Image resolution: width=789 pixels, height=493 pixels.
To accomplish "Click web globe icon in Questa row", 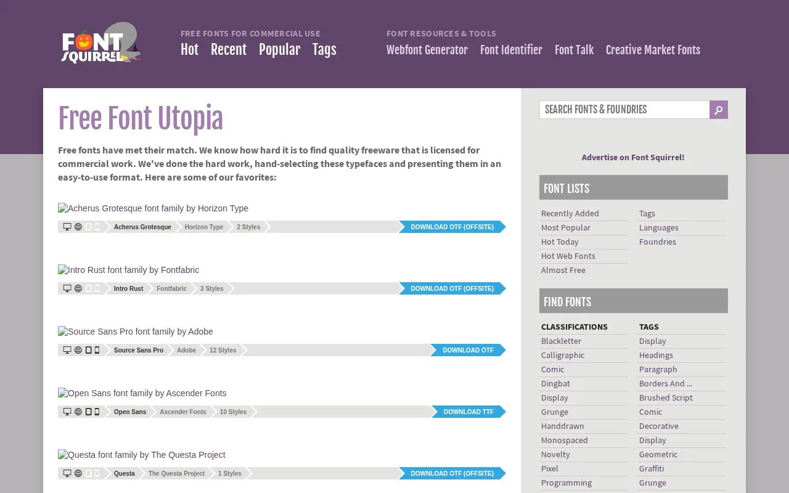I will 78,473.
